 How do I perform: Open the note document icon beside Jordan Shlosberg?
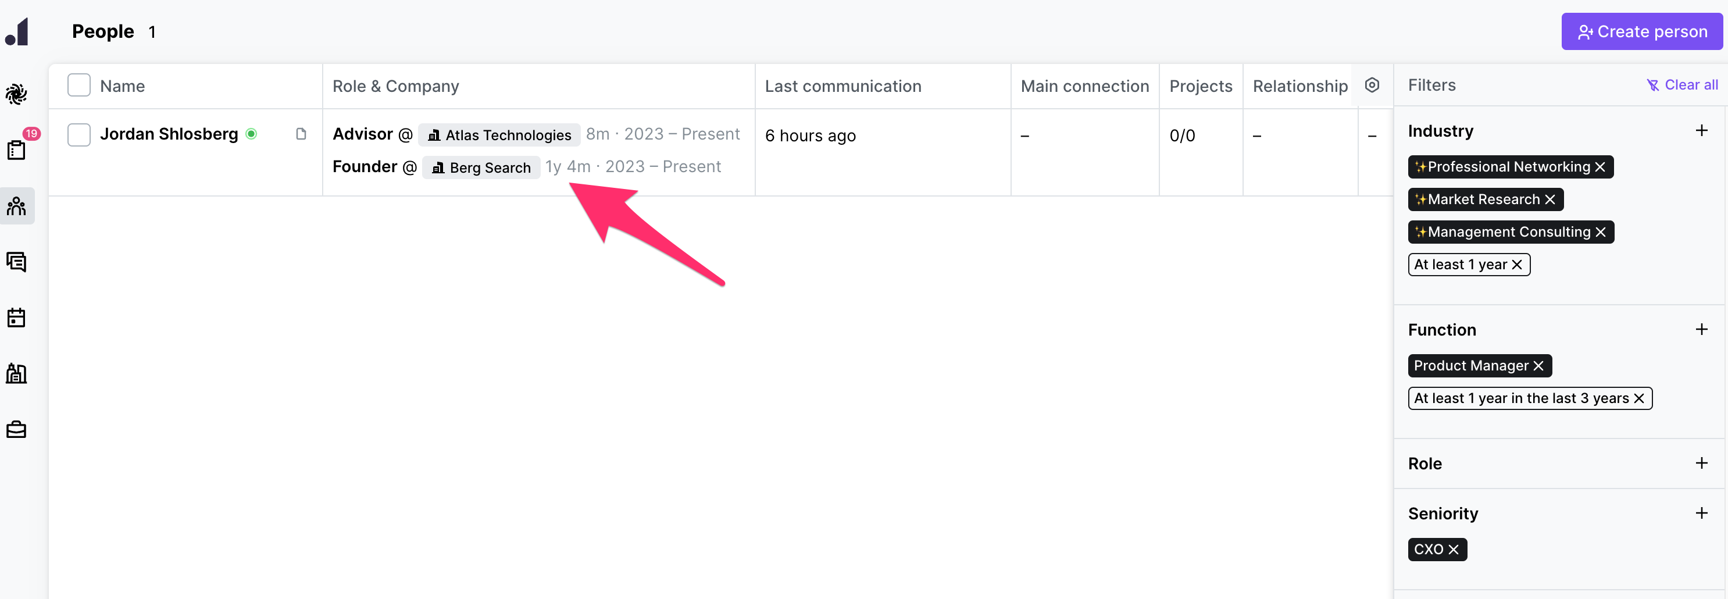(301, 134)
